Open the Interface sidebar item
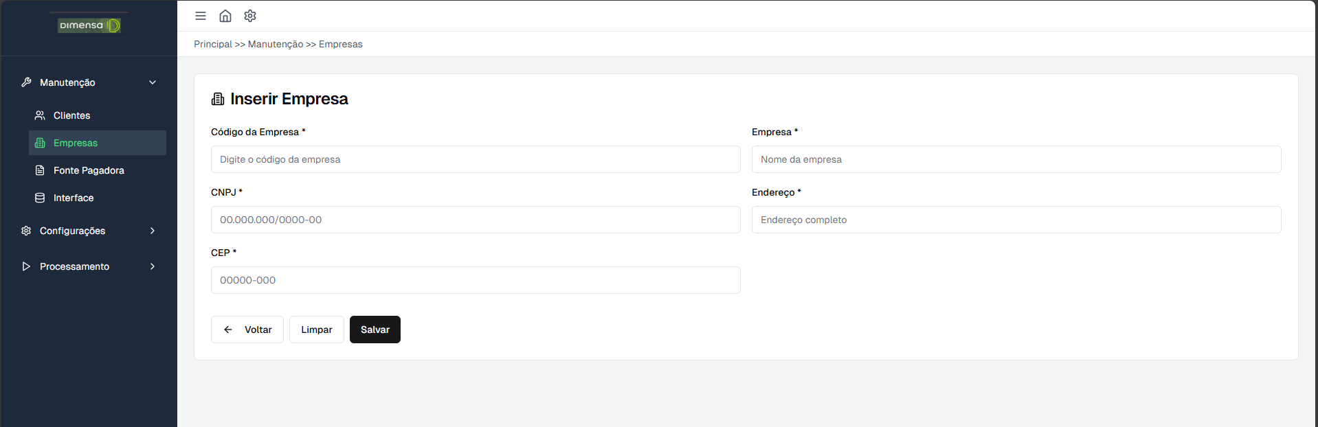This screenshot has width=1318, height=427. pyautogui.click(x=74, y=198)
